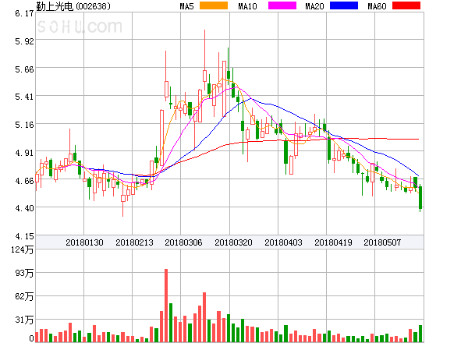Click the magenta MA10 legend swatch
Screen dimensions: 468x343
coord(282,5)
